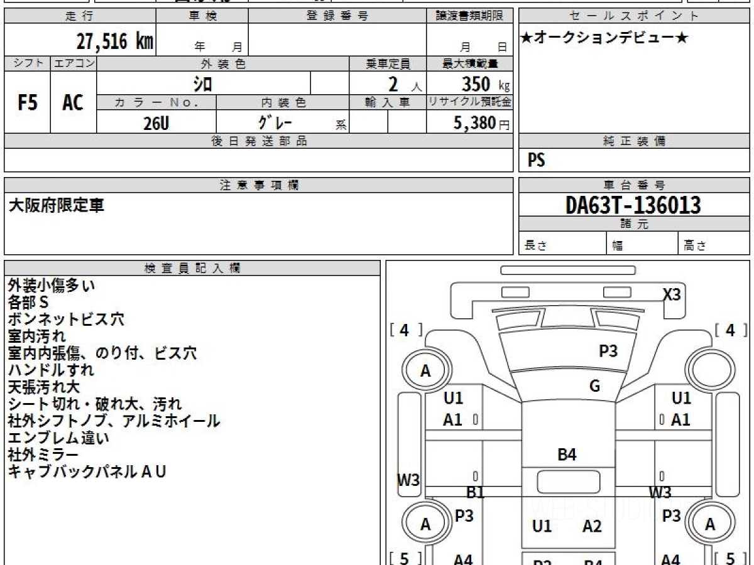Click the 後日発送部品 header
Screen dimensions: 754x565
pos(259,141)
